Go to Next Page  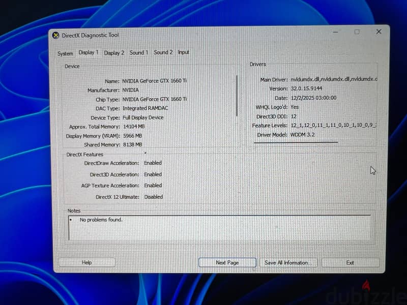pyautogui.click(x=227, y=262)
